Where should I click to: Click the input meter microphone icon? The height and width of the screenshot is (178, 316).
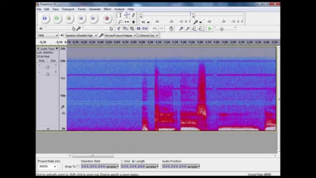[195, 22]
